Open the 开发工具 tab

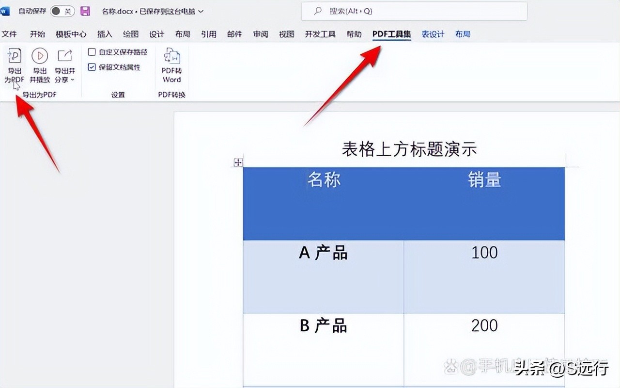coord(320,34)
